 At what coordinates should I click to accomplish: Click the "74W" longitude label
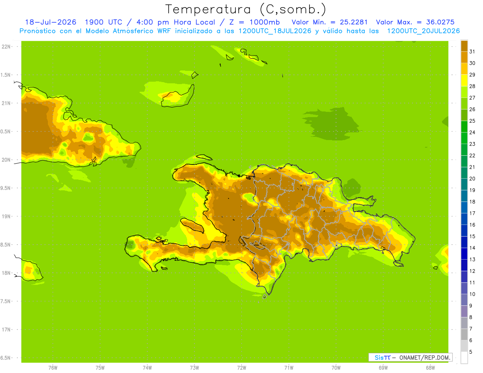pos(147,368)
